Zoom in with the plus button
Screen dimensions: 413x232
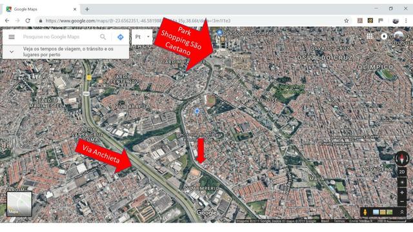point(401,193)
